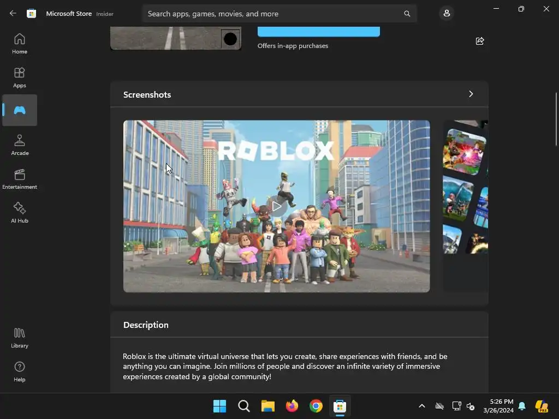The image size is (559, 419).
Task: Click the app thumbnail image at top
Action: tap(176, 38)
